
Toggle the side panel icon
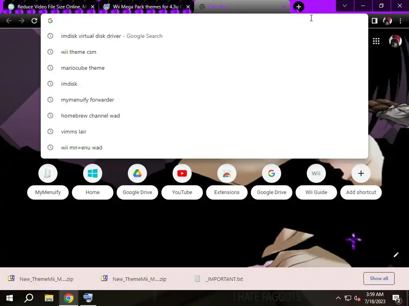375,21
